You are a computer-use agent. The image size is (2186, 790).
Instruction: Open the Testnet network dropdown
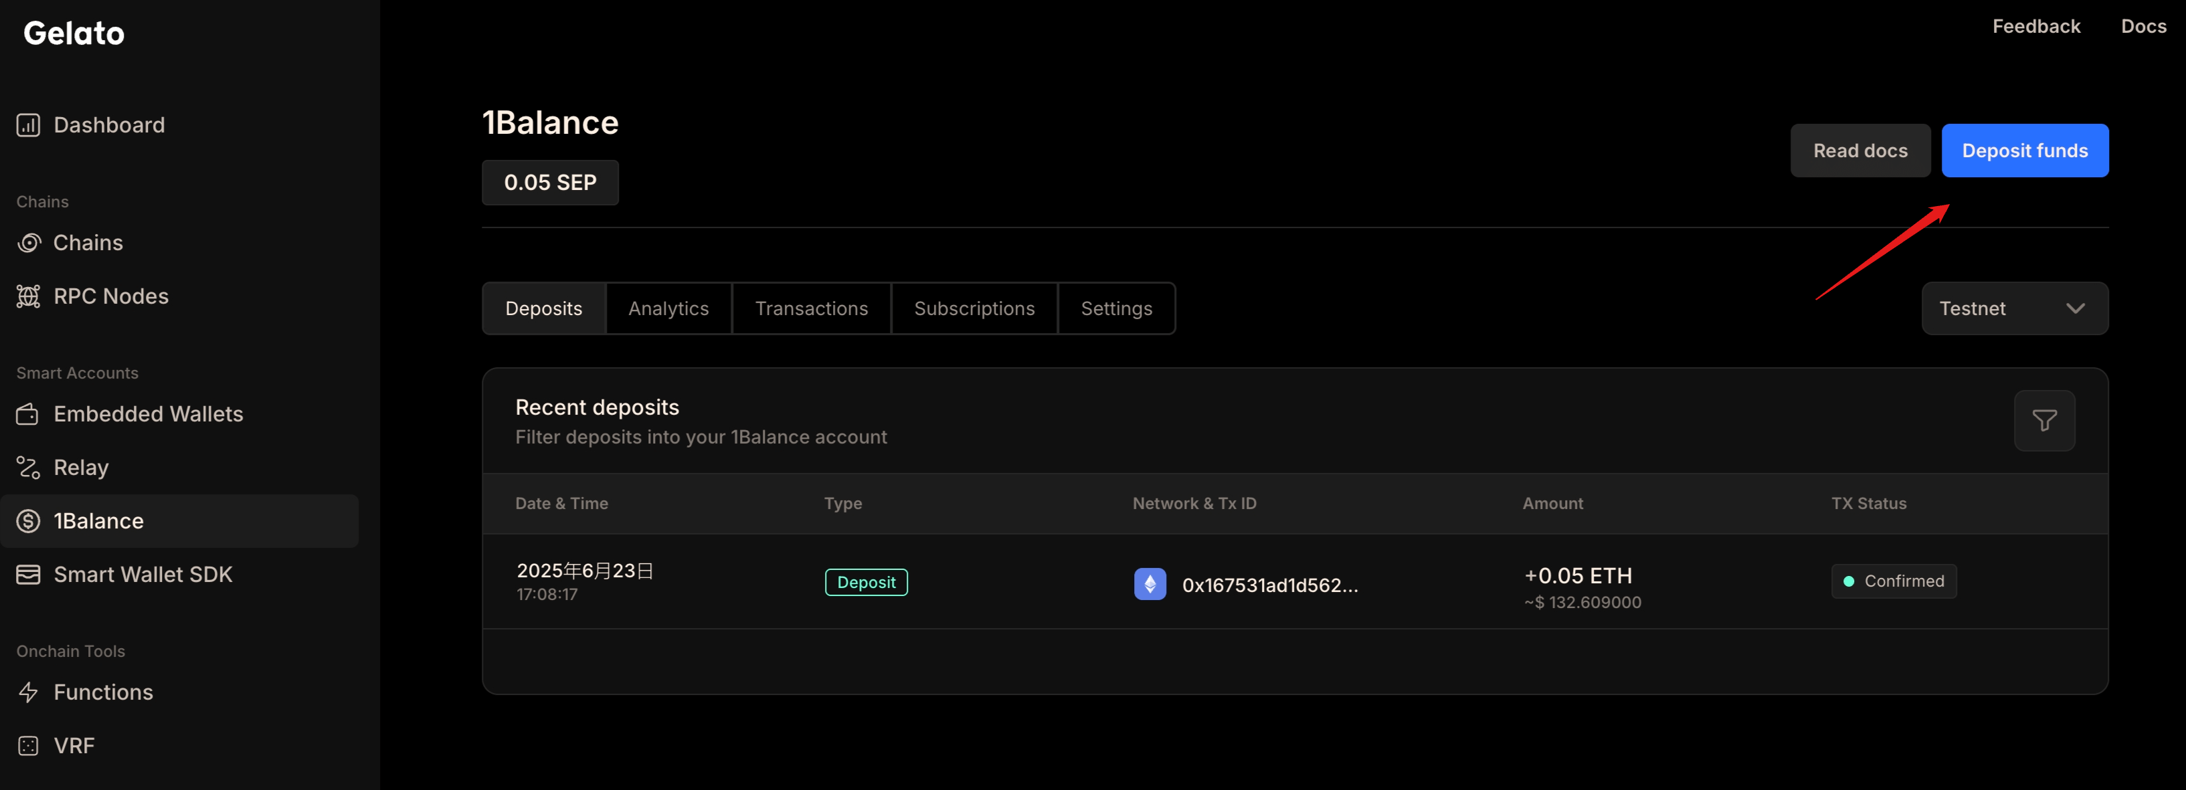pyautogui.click(x=2015, y=308)
